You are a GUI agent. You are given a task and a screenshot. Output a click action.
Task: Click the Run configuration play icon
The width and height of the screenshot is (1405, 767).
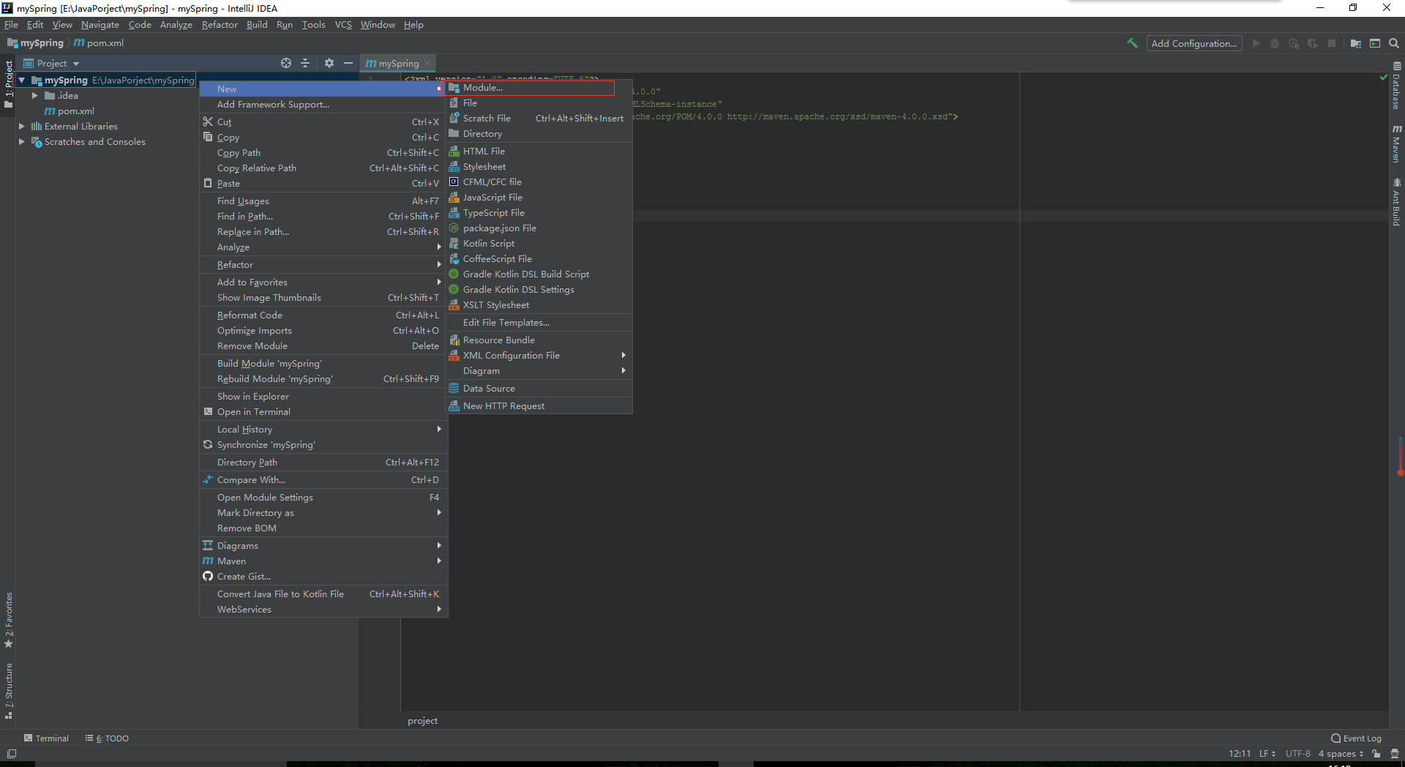1256,43
